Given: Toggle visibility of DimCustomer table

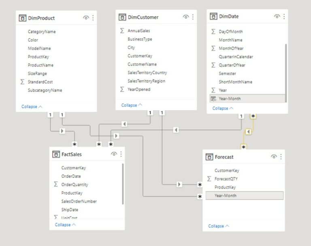Looking at the screenshot, I should tap(186, 17).
